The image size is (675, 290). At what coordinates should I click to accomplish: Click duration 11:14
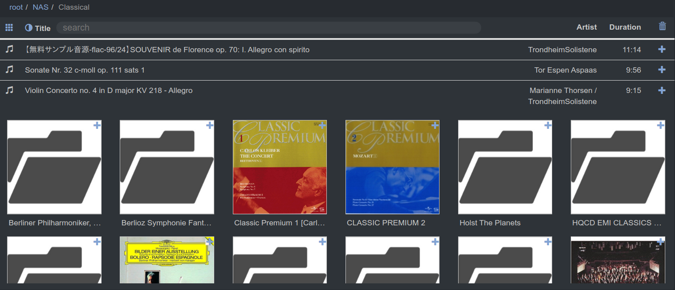[x=632, y=50]
